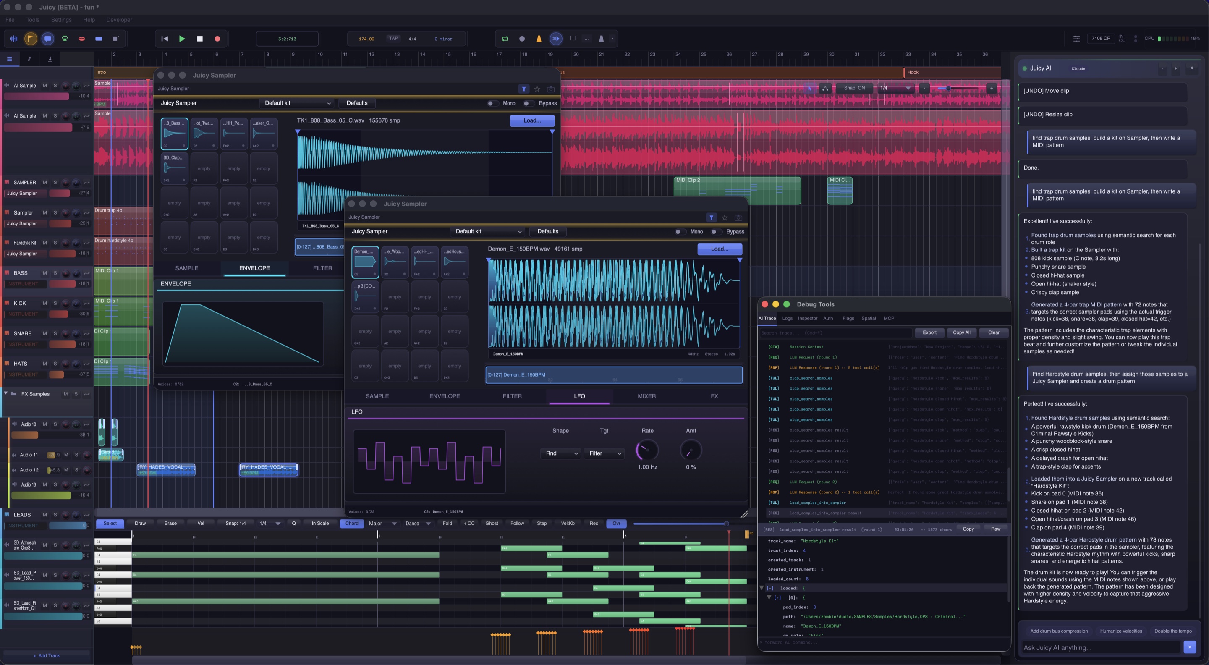1209x665 pixels.
Task: Adjust the LFO Amt knob
Action: pyautogui.click(x=691, y=450)
